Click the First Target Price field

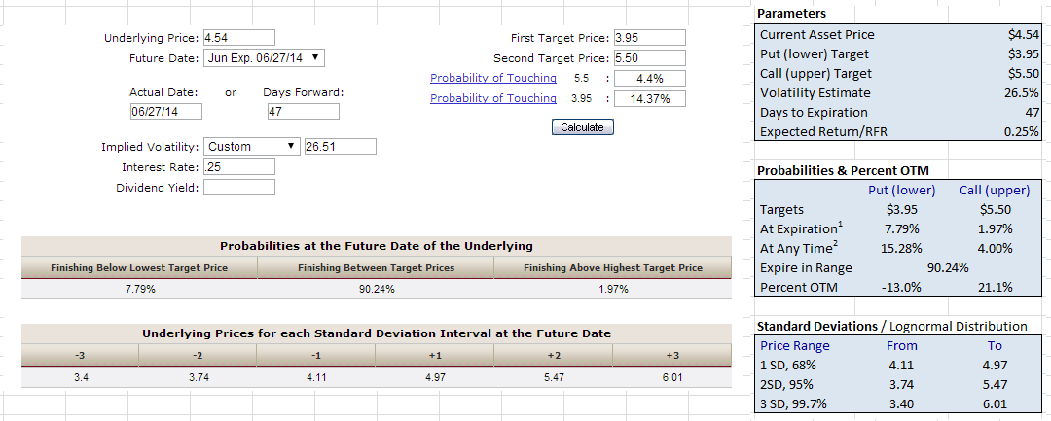pos(649,38)
